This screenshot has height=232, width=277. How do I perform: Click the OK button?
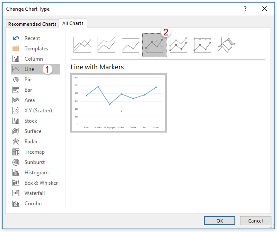click(219, 221)
